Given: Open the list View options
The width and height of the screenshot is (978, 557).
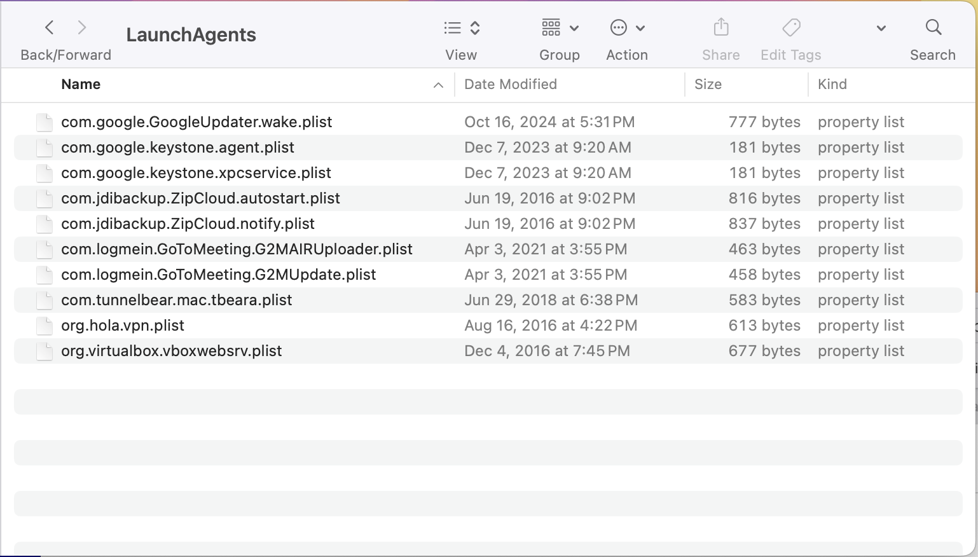Looking at the screenshot, I should click(x=461, y=28).
